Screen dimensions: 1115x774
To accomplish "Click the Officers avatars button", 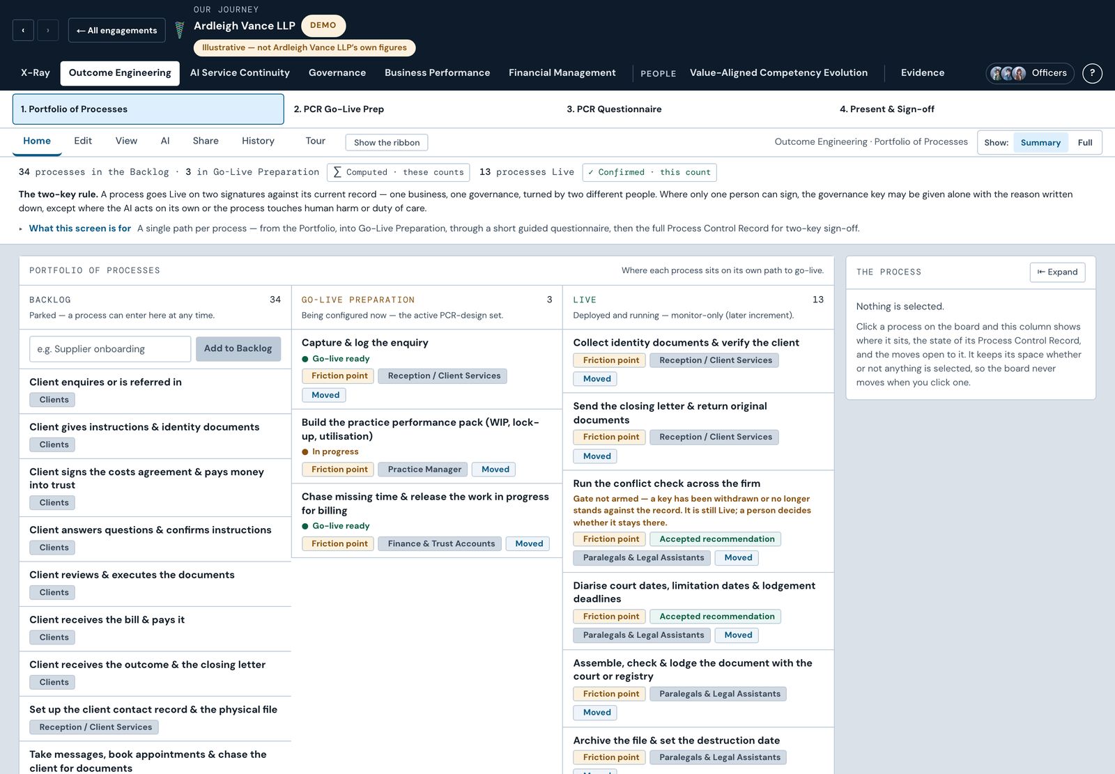I will tap(1029, 73).
